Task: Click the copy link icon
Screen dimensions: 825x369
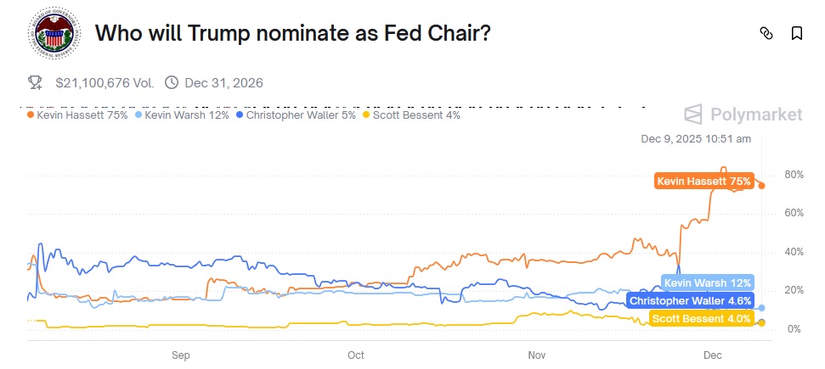Action: [x=766, y=34]
